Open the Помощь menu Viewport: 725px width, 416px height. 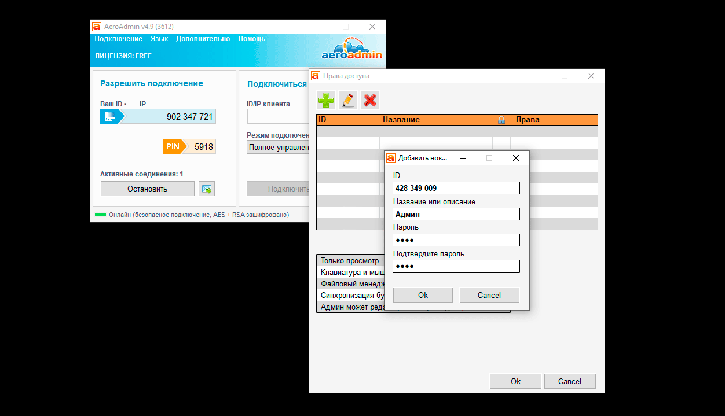[252, 39]
